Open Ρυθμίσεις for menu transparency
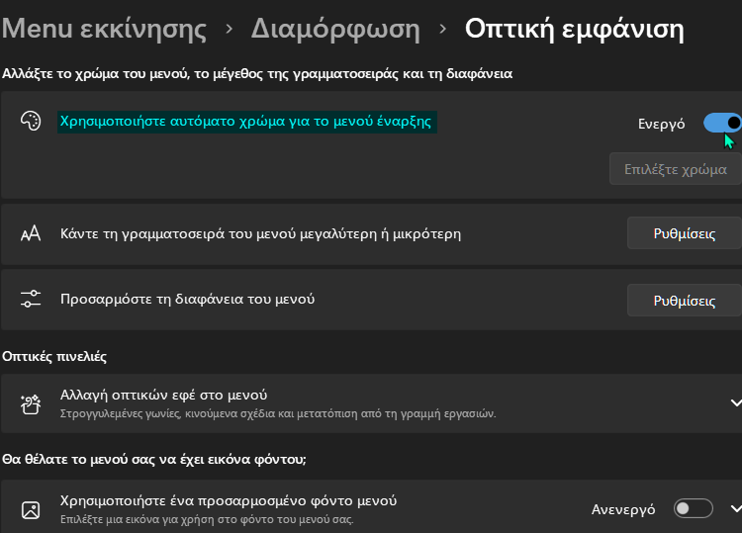Viewport: 742px width, 533px height. 685,301
